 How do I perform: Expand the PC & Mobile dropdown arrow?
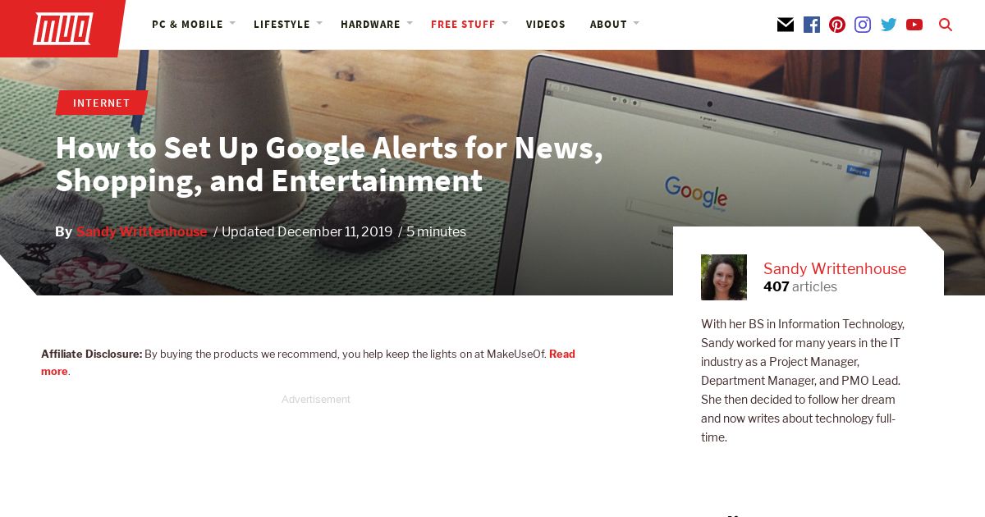(232, 23)
